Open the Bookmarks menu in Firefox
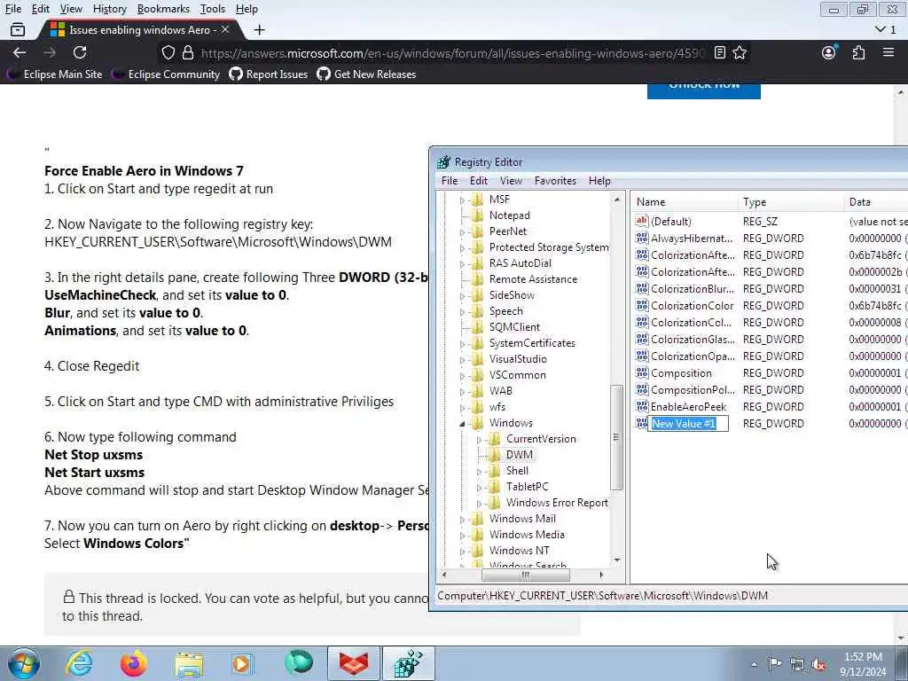 (163, 9)
